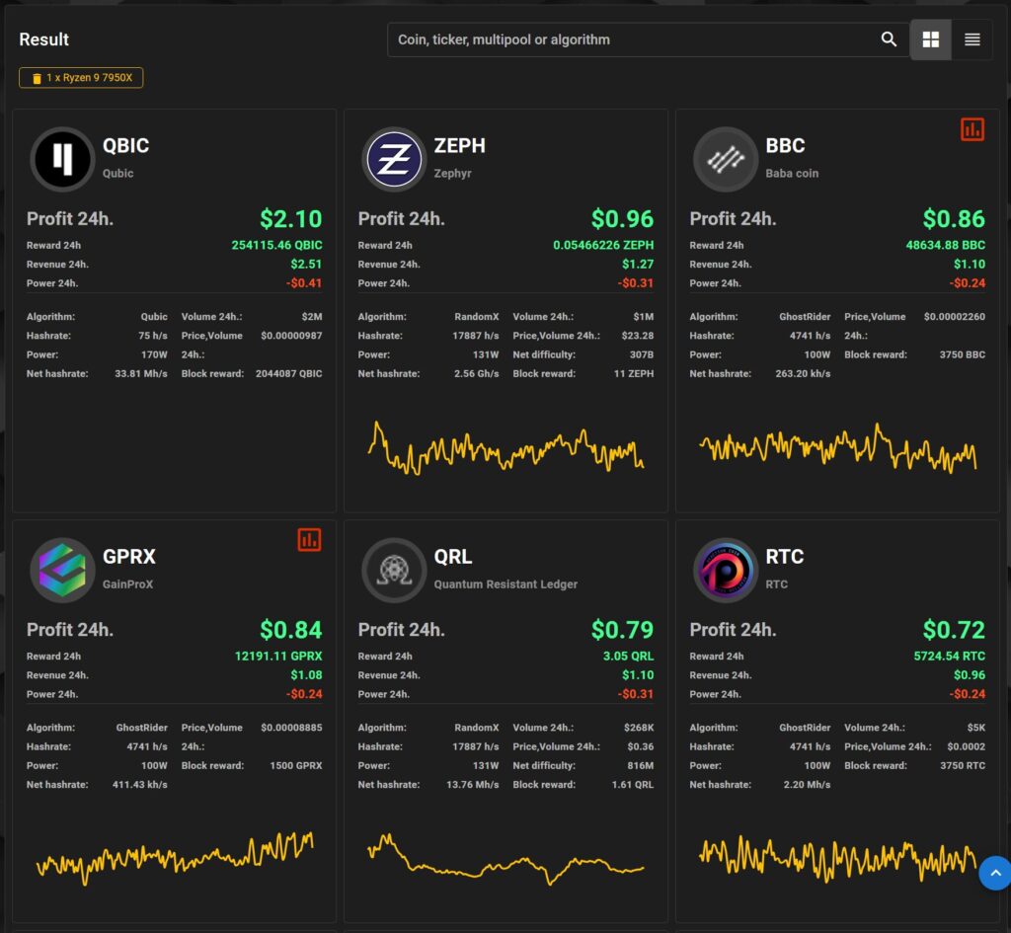Screen dimensions: 1011x933
Task: Click reward 48634.88 BBC
Action: [x=945, y=245]
